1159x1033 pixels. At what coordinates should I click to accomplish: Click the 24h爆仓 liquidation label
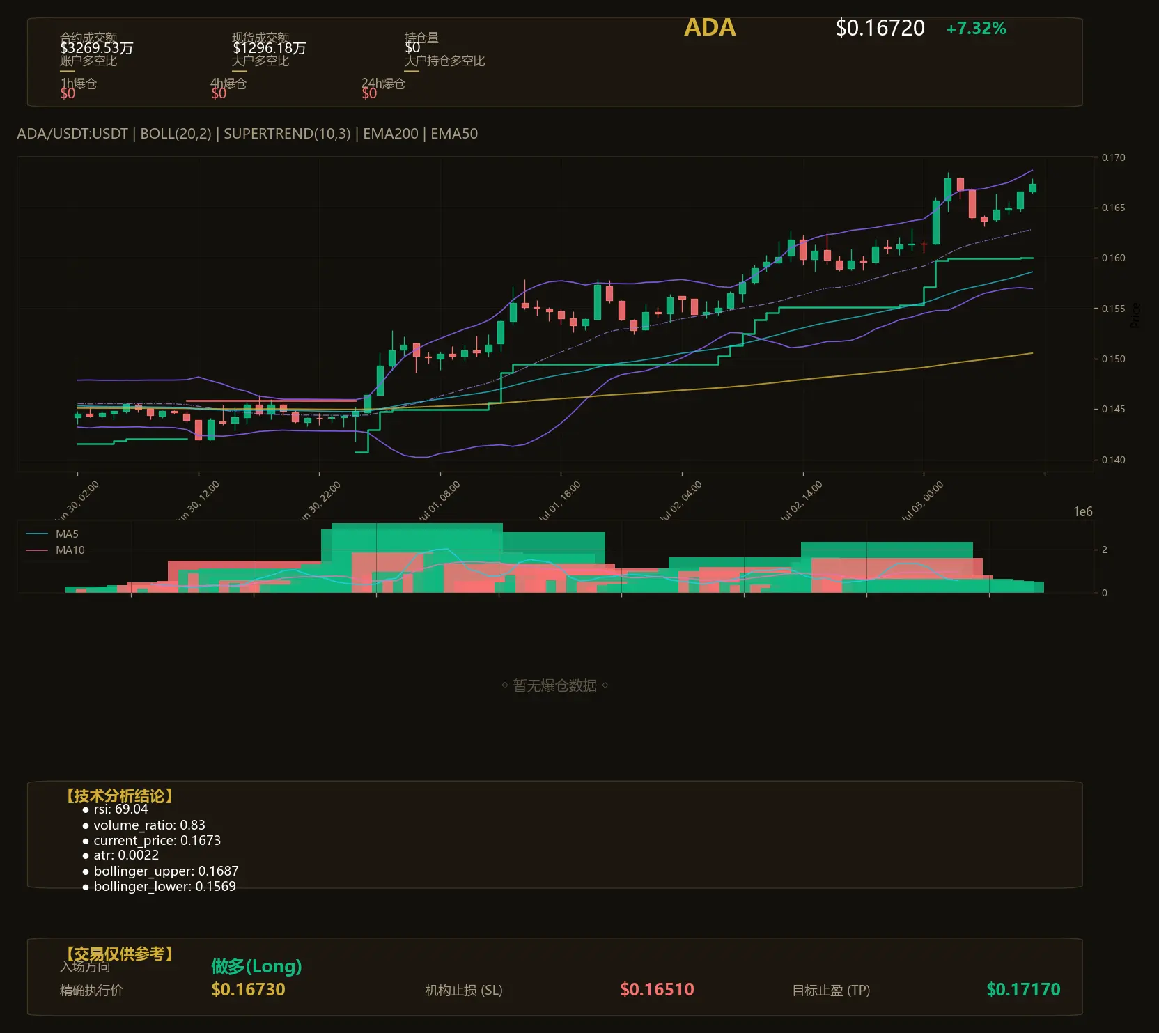click(x=383, y=84)
